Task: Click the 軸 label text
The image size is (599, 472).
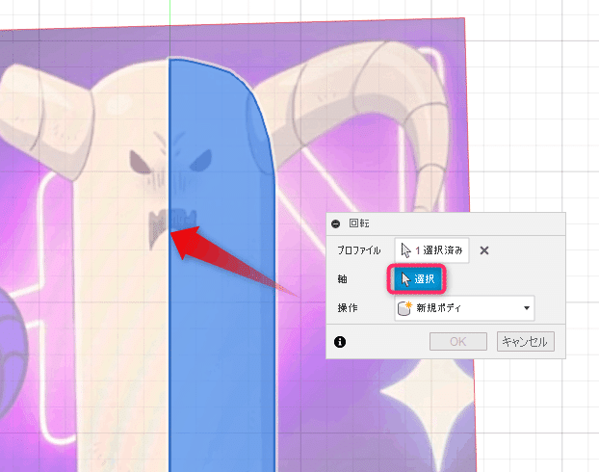Action: coord(342,279)
